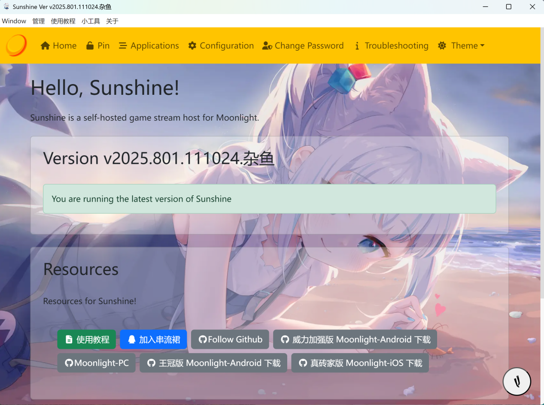Open the Window menu
The height and width of the screenshot is (405, 544).
pos(14,21)
